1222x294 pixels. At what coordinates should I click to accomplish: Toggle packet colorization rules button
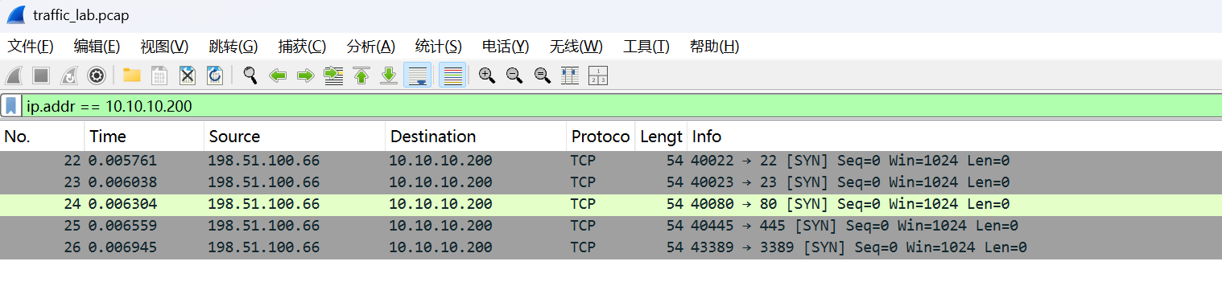452,76
